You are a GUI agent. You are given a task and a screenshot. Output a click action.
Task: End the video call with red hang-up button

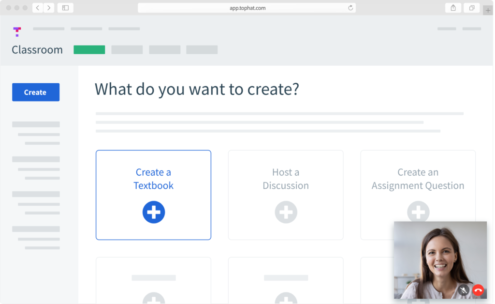click(478, 290)
